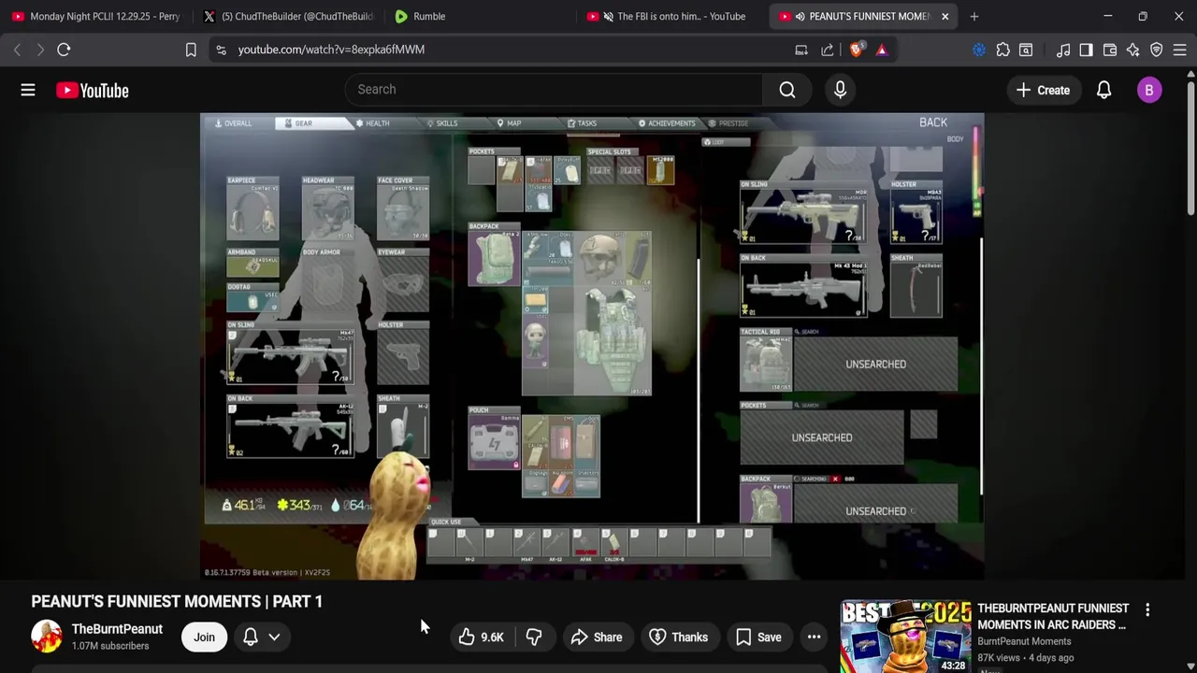Image resolution: width=1197 pixels, height=673 pixels.
Task: Share this video
Action: click(596, 637)
